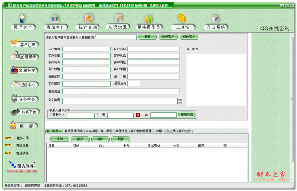Click QQ在线咨询 at the top right
This screenshot has width=297, height=191.
click(x=275, y=29)
